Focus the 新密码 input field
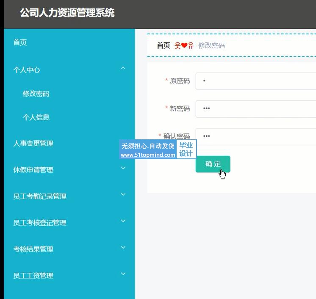316x299 pixels. pyautogui.click(x=256, y=109)
